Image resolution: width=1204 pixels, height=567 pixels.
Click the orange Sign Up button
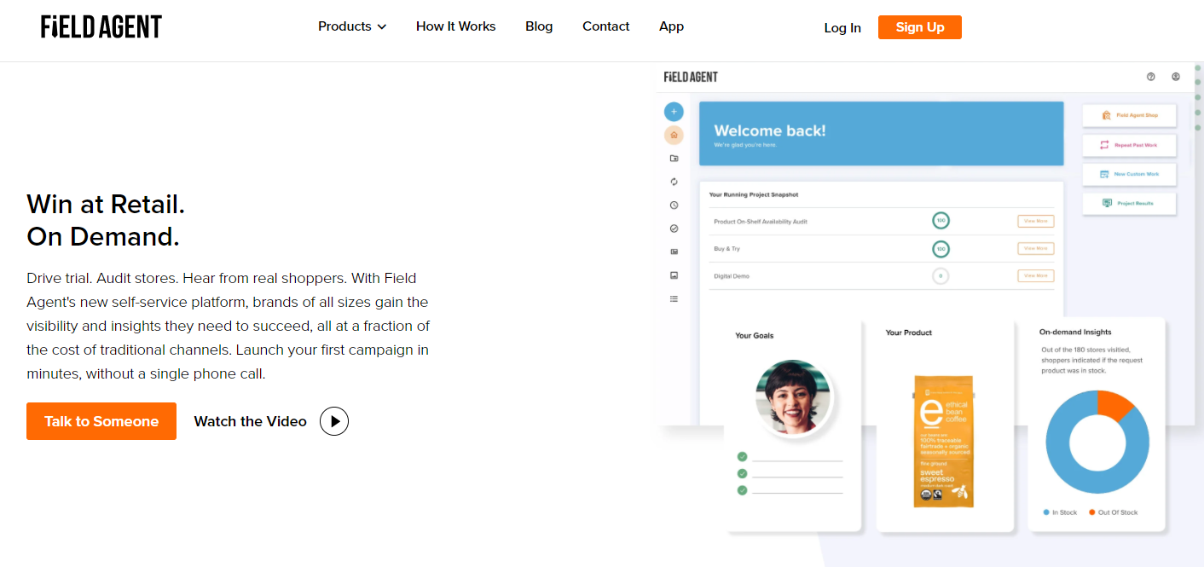coord(919,27)
